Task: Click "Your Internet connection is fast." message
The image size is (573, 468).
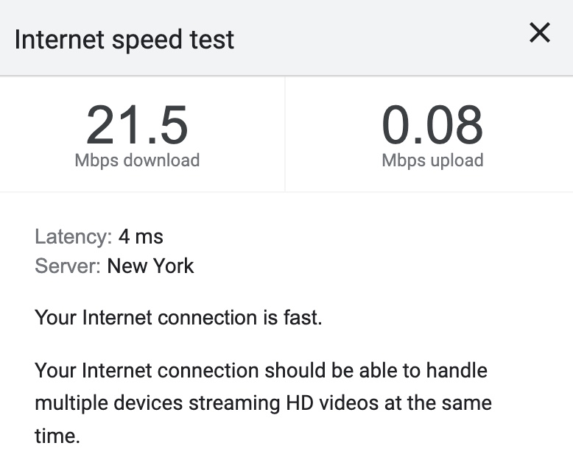Action: point(178,318)
